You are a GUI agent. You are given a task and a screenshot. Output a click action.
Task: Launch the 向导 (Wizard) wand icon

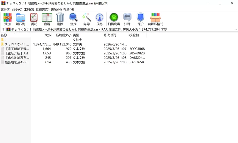(x=87, y=18)
